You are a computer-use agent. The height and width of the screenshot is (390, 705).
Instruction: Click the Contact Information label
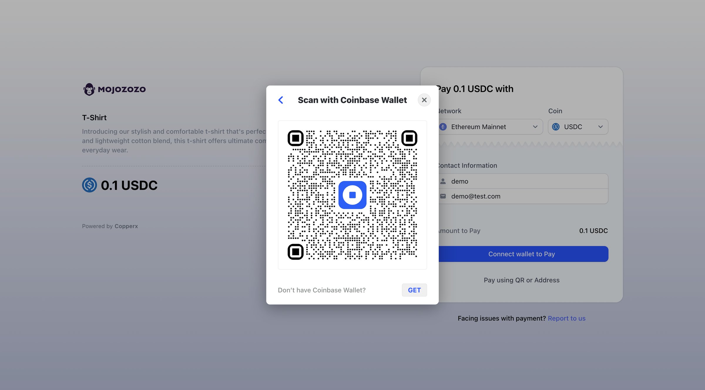(x=467, y=166)
